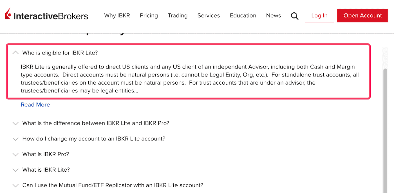The image size is (394, 193).
Task: Open the News menu
Action: coord(273,15)
